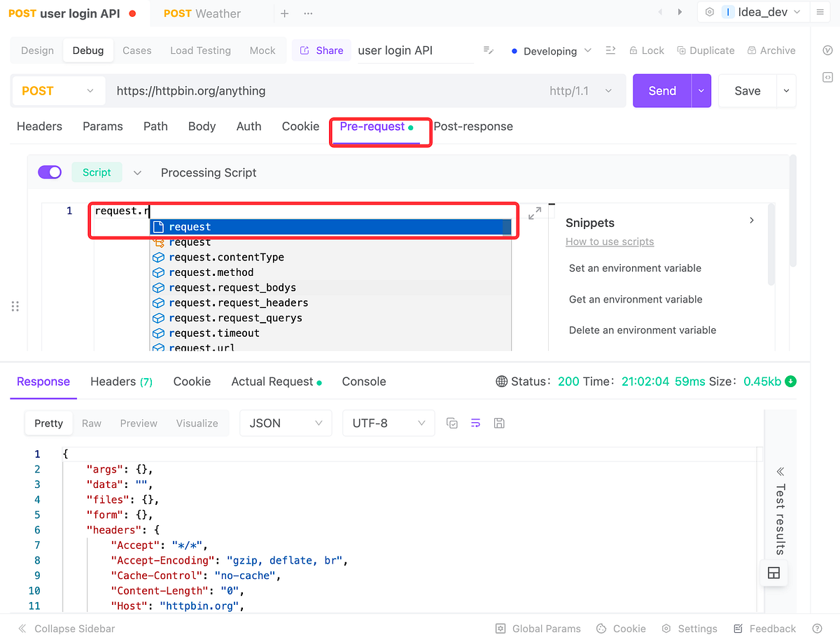This screenshot has height=642, width=840.
Task: Expand the script editor to fullscreen
Action: pyautogui.click(x=536, y=211)
